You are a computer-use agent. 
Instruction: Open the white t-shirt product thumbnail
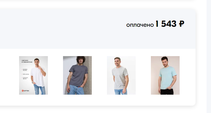(x=33, y=75)
